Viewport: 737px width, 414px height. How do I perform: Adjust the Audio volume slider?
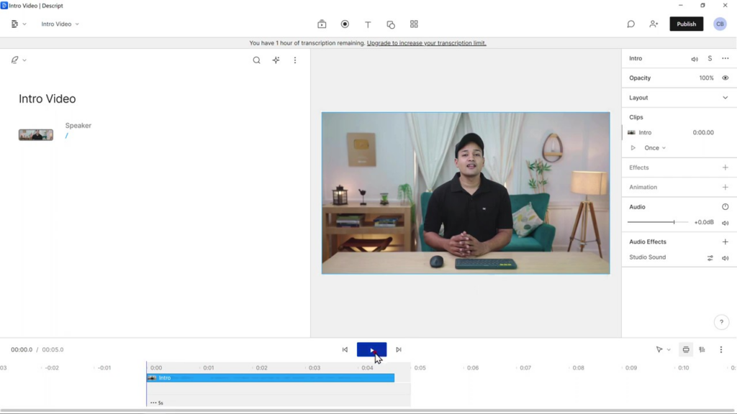658,222
